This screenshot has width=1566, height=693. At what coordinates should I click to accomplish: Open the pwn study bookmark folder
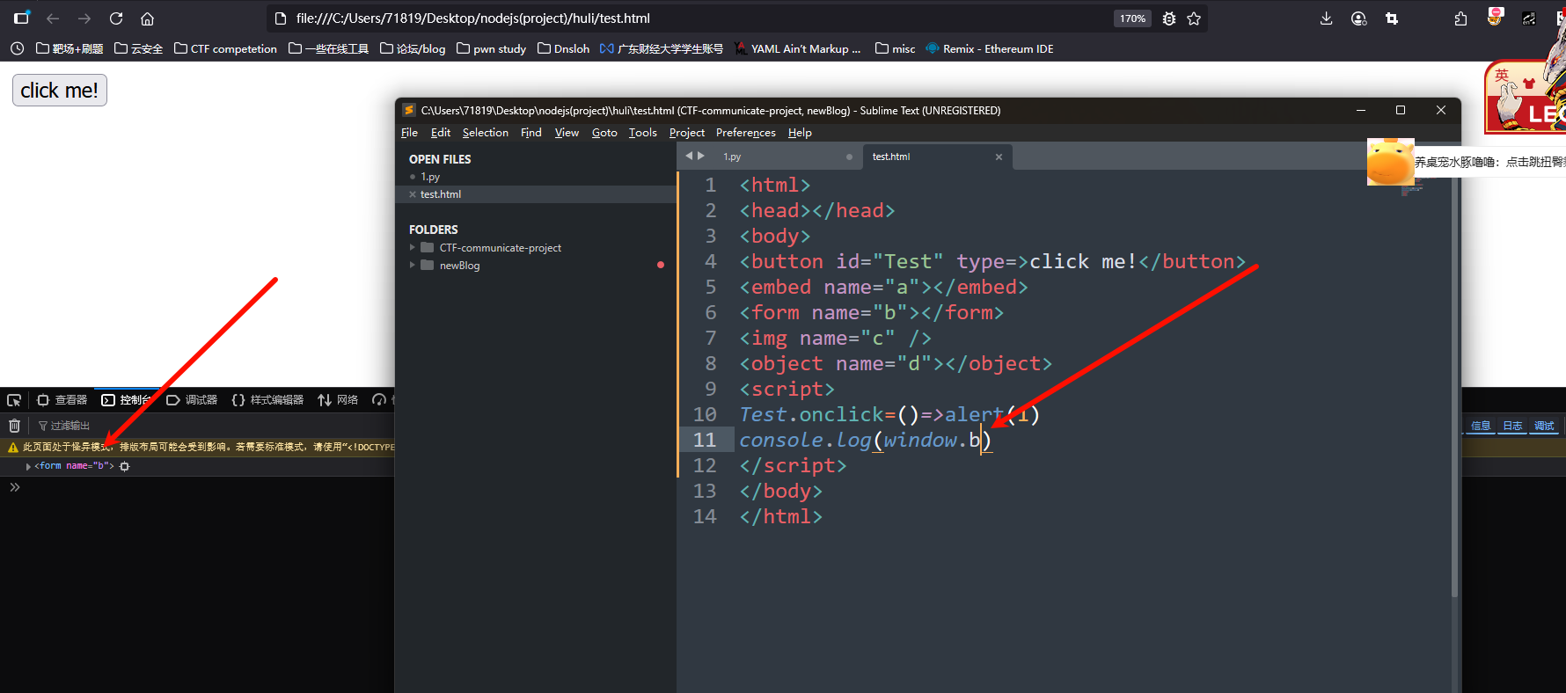click(491, 48)
